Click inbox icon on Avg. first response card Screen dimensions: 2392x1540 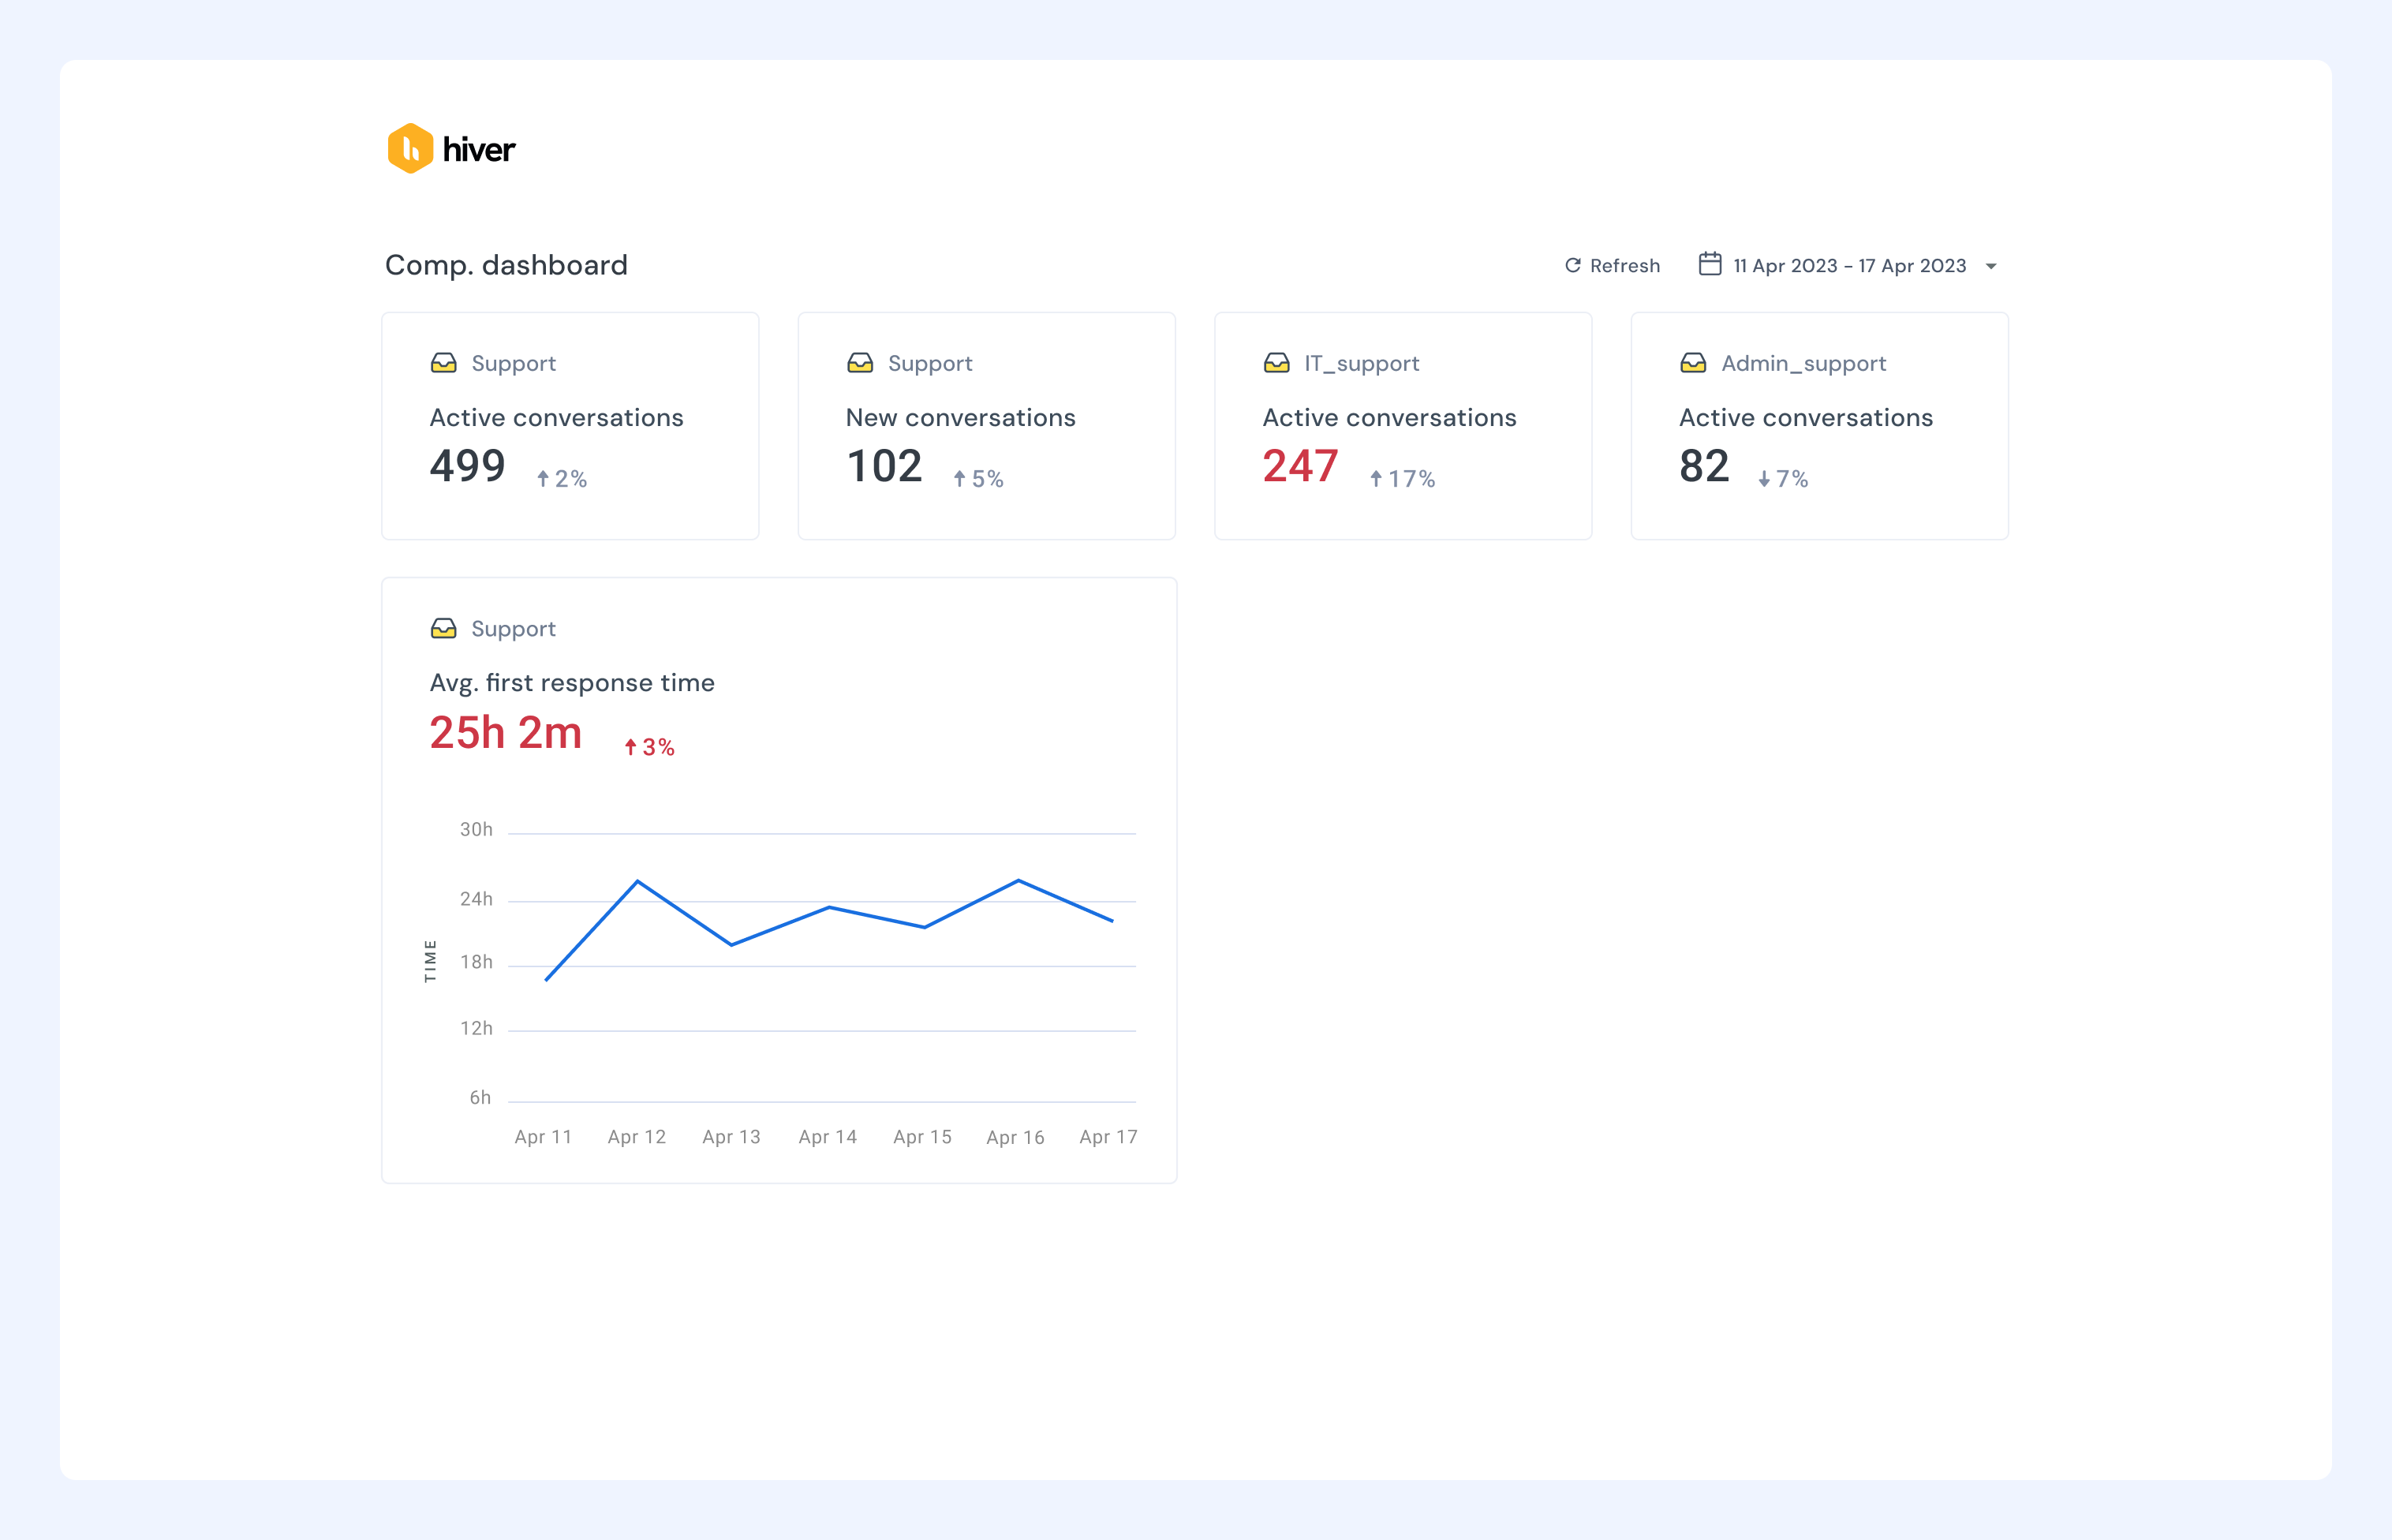(x=444, y=628)
